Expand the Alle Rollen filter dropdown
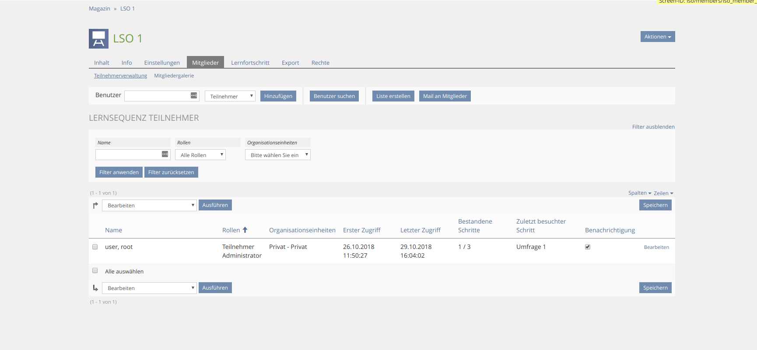The width and height of the screenshot is (757, 350). [200, 155]
